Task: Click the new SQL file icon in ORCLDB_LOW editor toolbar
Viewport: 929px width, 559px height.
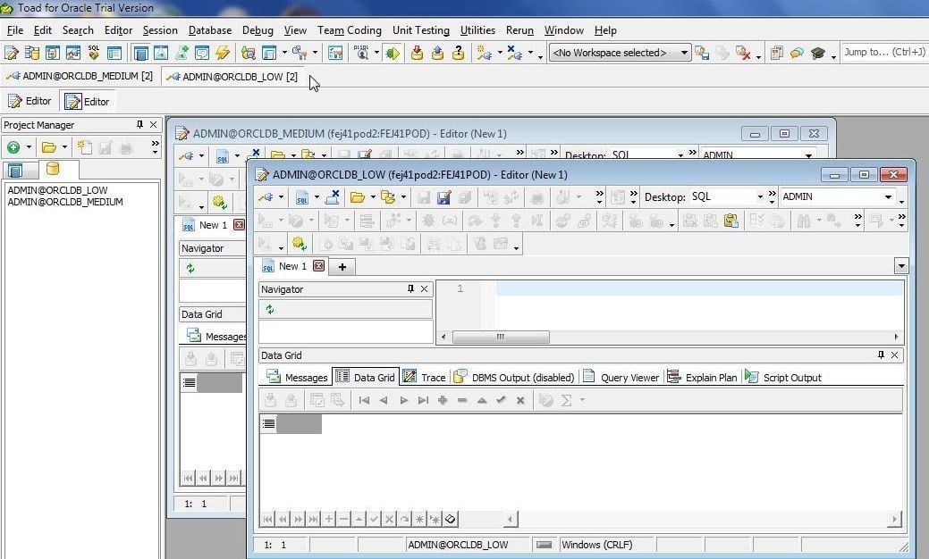Action: (x=302, y=197)
